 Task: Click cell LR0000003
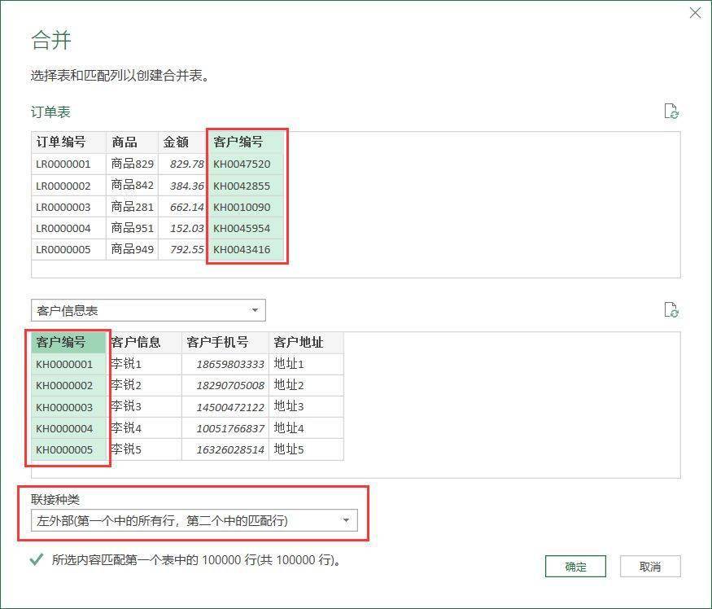(68, 208)
